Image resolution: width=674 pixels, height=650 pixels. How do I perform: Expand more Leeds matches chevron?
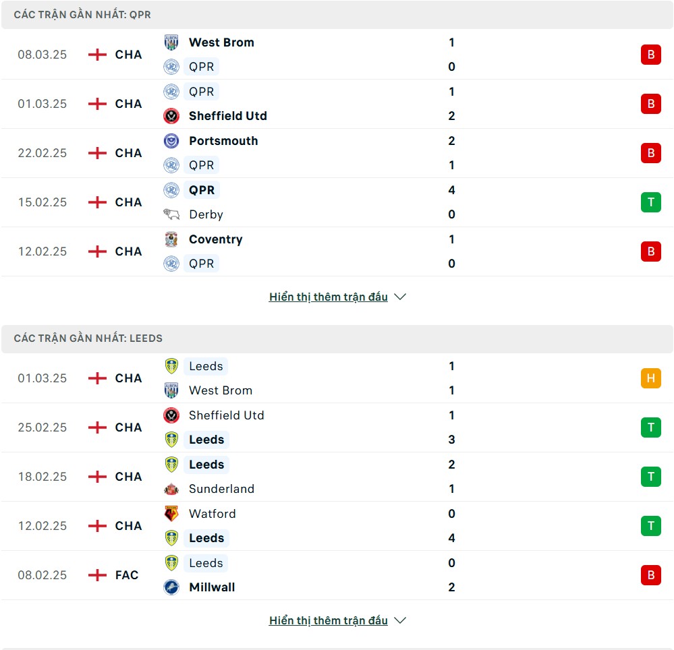(x=400, y=620)
